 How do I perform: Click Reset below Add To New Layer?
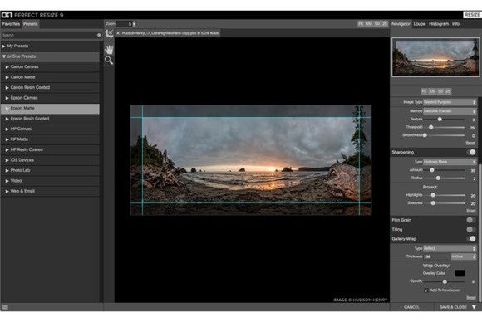470,297
